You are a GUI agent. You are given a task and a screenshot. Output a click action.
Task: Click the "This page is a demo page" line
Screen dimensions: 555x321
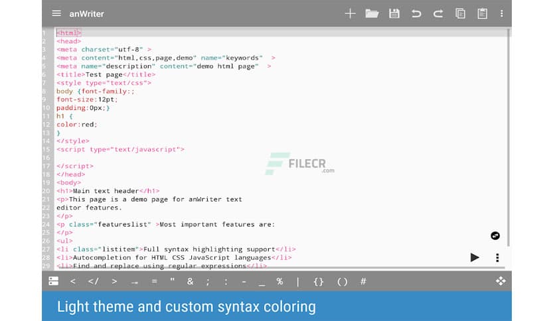pos(149,200)
